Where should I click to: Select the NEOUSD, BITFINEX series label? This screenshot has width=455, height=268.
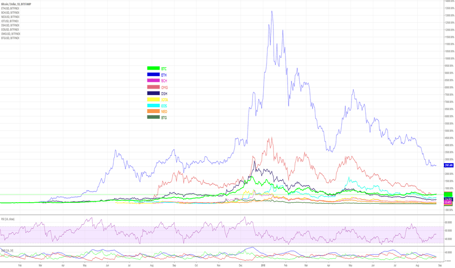pos(10,17)
